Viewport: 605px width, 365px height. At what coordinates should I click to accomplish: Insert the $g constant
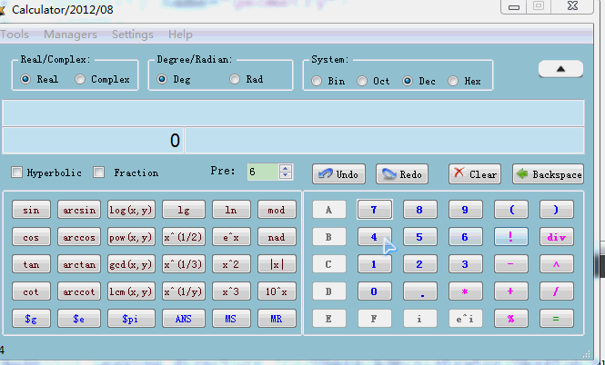click(31, 319)
